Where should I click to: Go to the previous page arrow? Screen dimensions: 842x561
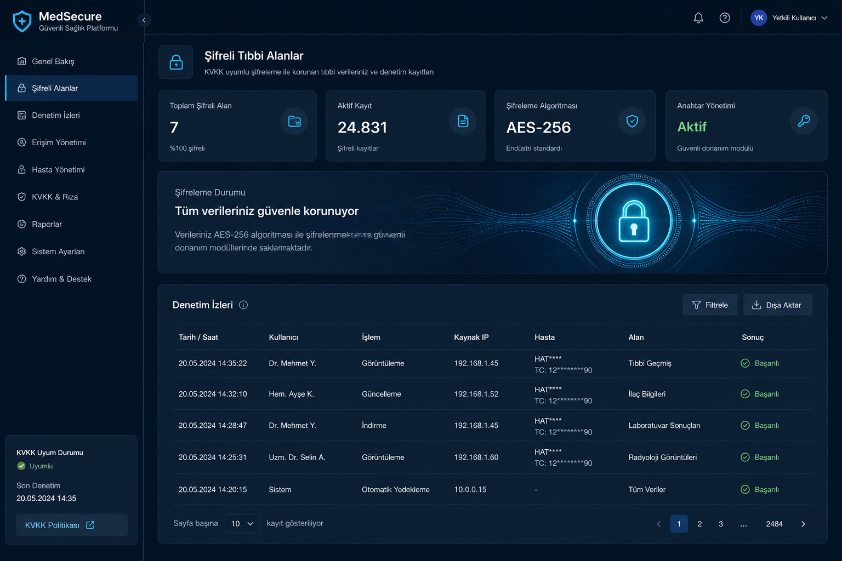[x=658, y=524]
